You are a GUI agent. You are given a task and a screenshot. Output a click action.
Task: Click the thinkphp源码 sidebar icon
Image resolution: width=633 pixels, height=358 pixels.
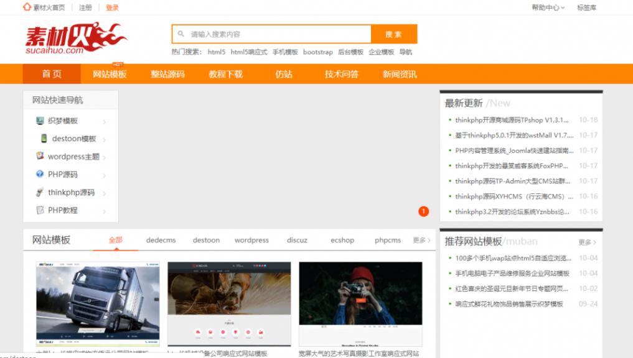[40, 193]
